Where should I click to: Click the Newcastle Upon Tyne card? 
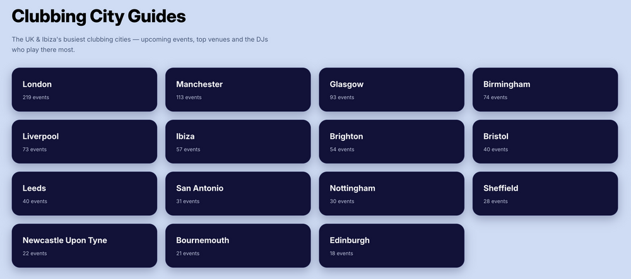tap(84, 246)
